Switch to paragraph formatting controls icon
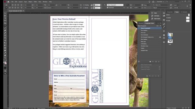This screenshot has height=109, width=195. [6, 8]
